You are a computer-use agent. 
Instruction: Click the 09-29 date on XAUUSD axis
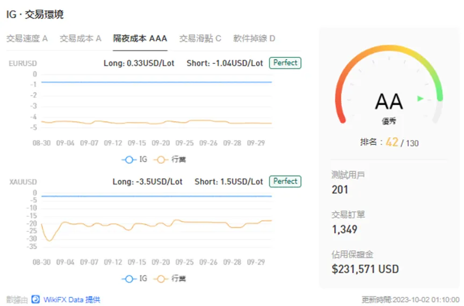click(256, 263)
